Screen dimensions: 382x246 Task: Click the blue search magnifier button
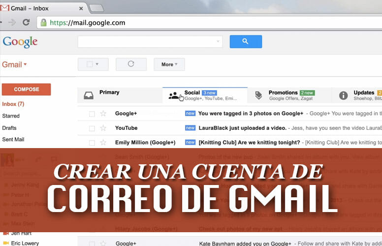tap(246, 41)
